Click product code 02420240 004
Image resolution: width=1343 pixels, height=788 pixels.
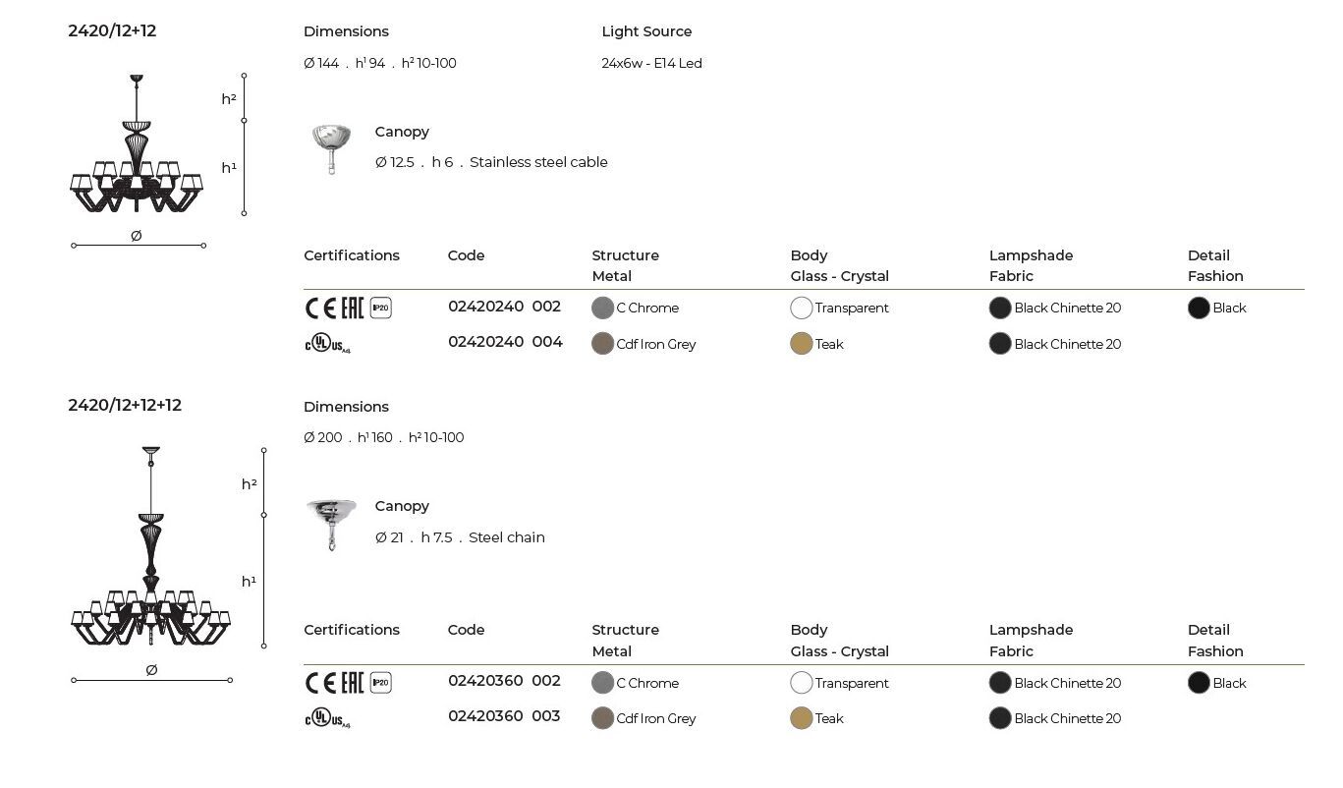(505, 342)
